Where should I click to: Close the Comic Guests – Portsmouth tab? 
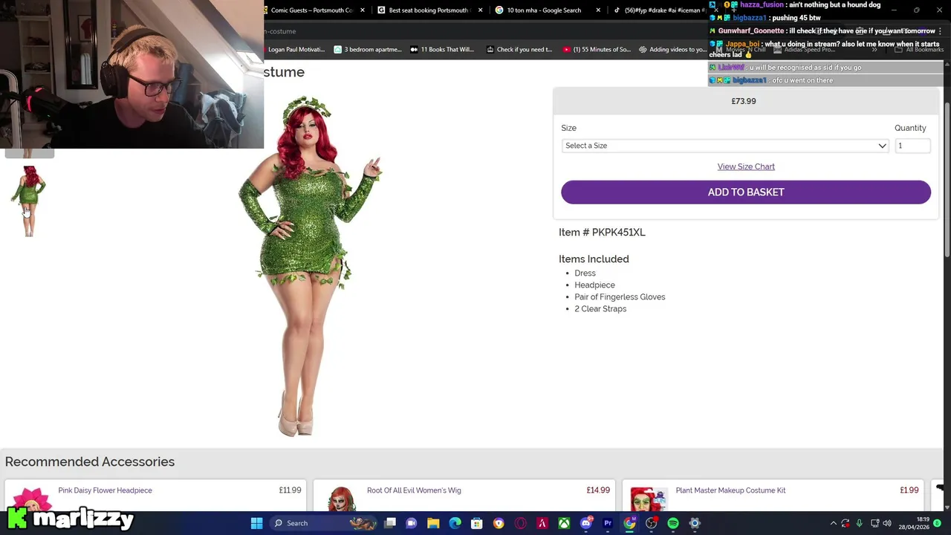click(363, 10)
